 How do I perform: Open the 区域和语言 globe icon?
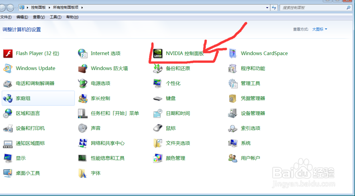click(8, 113)
